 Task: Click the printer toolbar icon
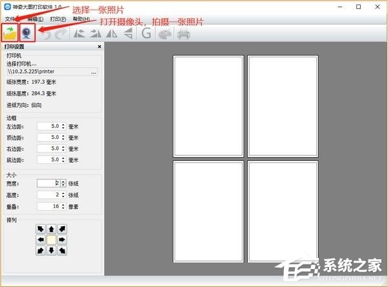coord(184,34)
